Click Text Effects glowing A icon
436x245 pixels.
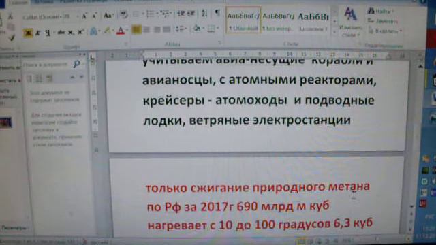point(94,31)
